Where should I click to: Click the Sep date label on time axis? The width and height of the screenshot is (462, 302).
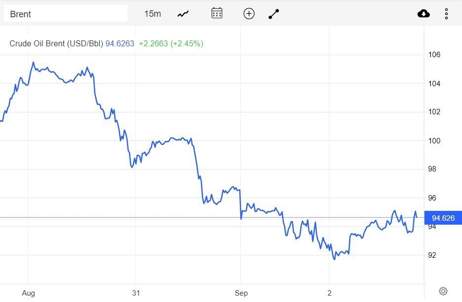click(241, 293)
